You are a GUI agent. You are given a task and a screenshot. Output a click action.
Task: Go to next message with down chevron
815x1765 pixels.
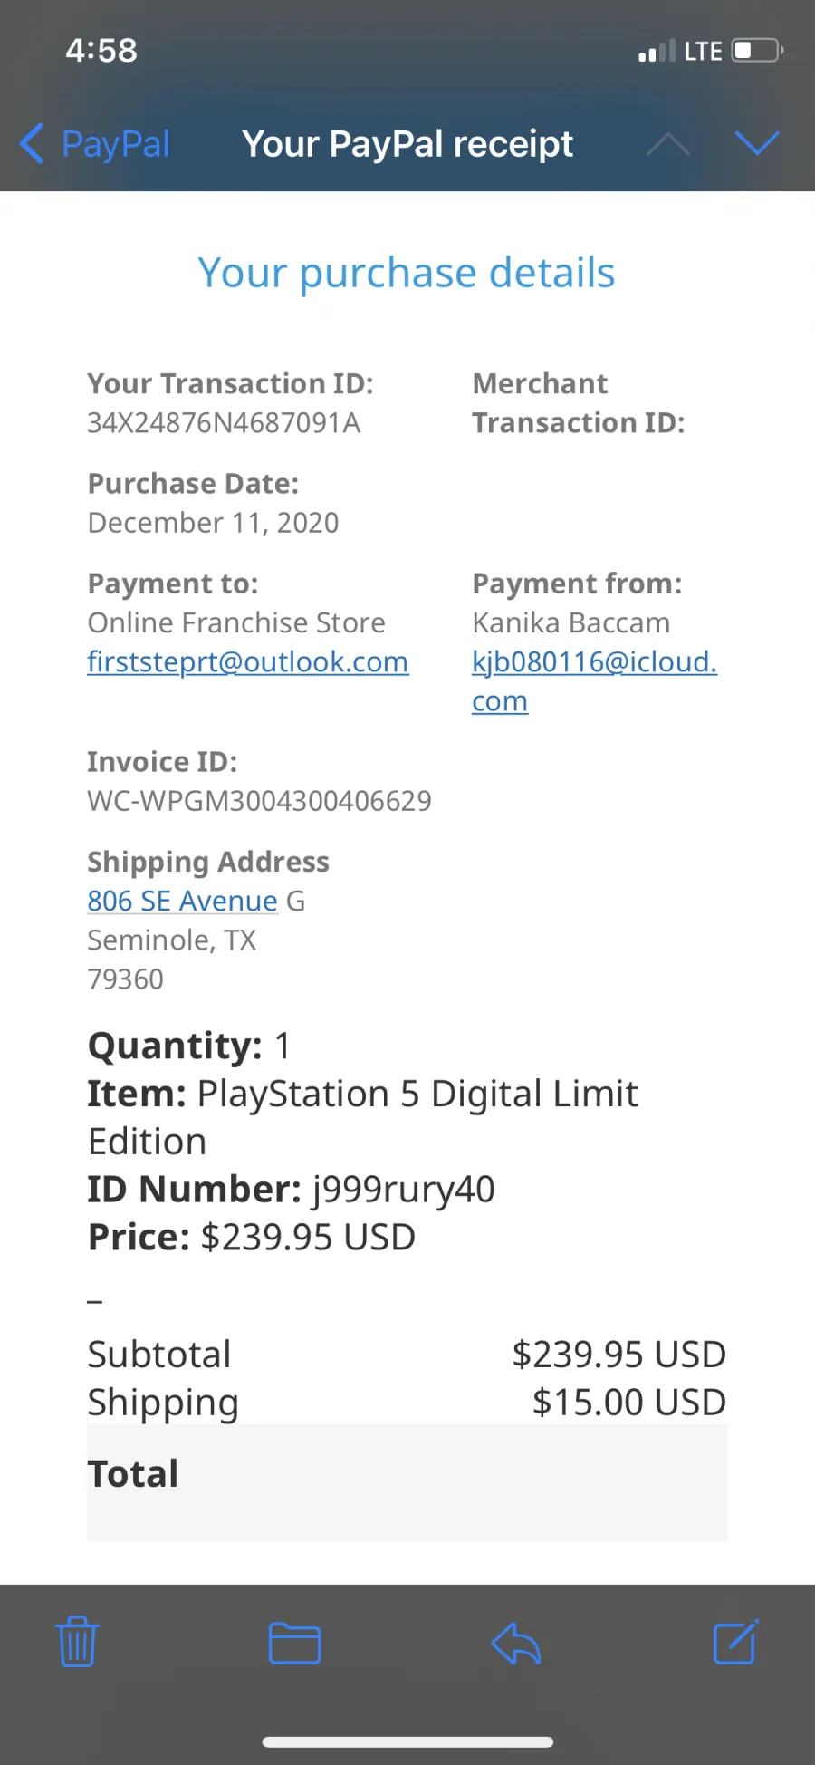point(757,143)
